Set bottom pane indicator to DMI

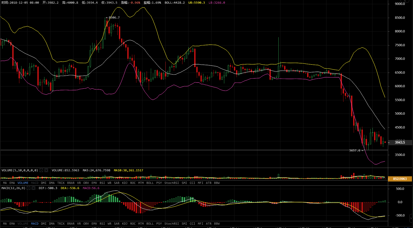44,224
